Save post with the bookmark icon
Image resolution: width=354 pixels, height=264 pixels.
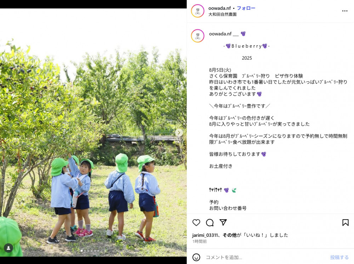(x=345, y=223)
